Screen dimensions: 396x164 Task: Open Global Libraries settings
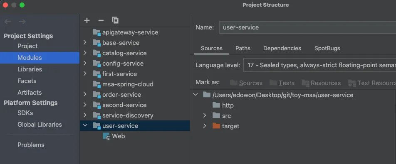tap(40, 125)
